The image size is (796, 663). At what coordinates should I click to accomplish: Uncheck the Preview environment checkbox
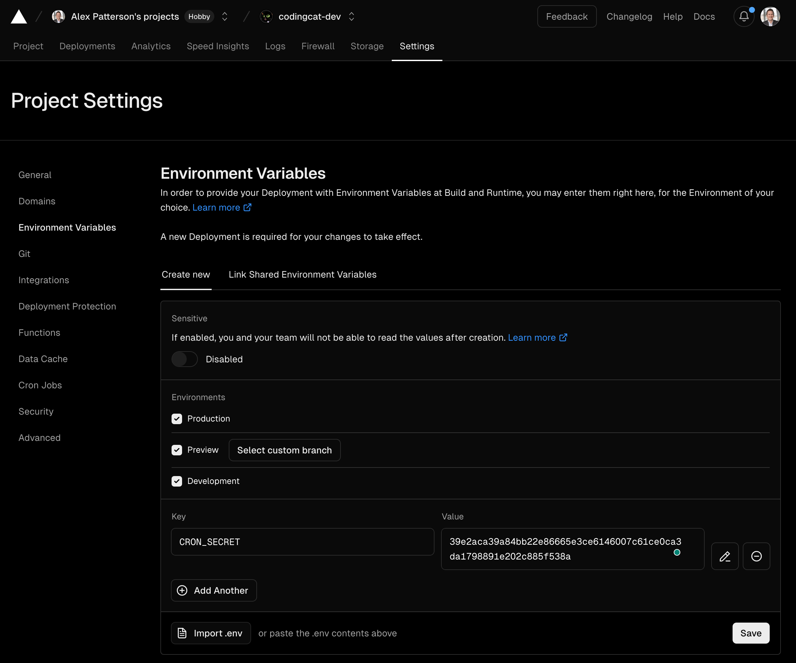(176, 450)
